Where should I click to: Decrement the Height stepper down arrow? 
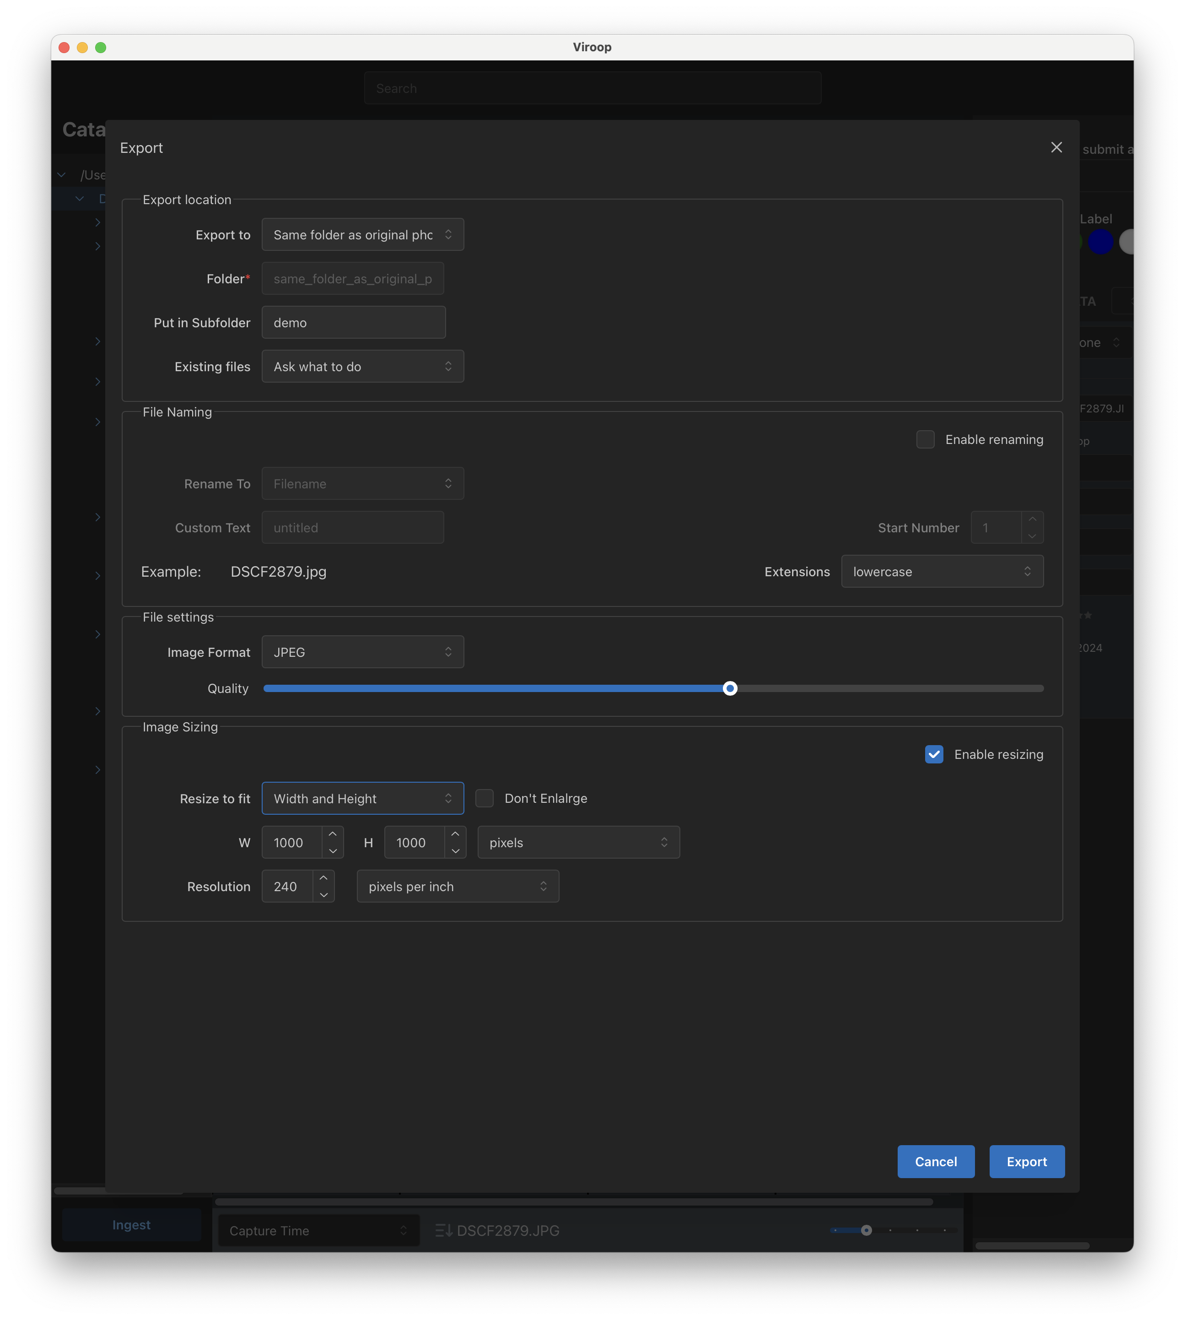click(x=455, y=850)
